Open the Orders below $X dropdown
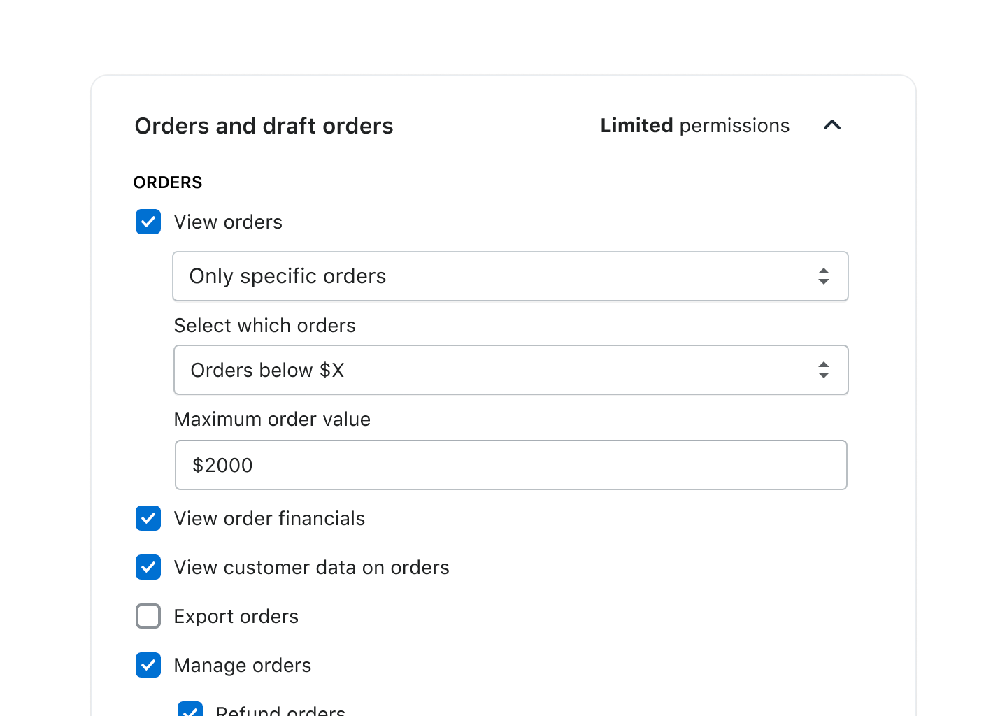The height and width of the screenshot is (716, 1007). coord(510,370)
